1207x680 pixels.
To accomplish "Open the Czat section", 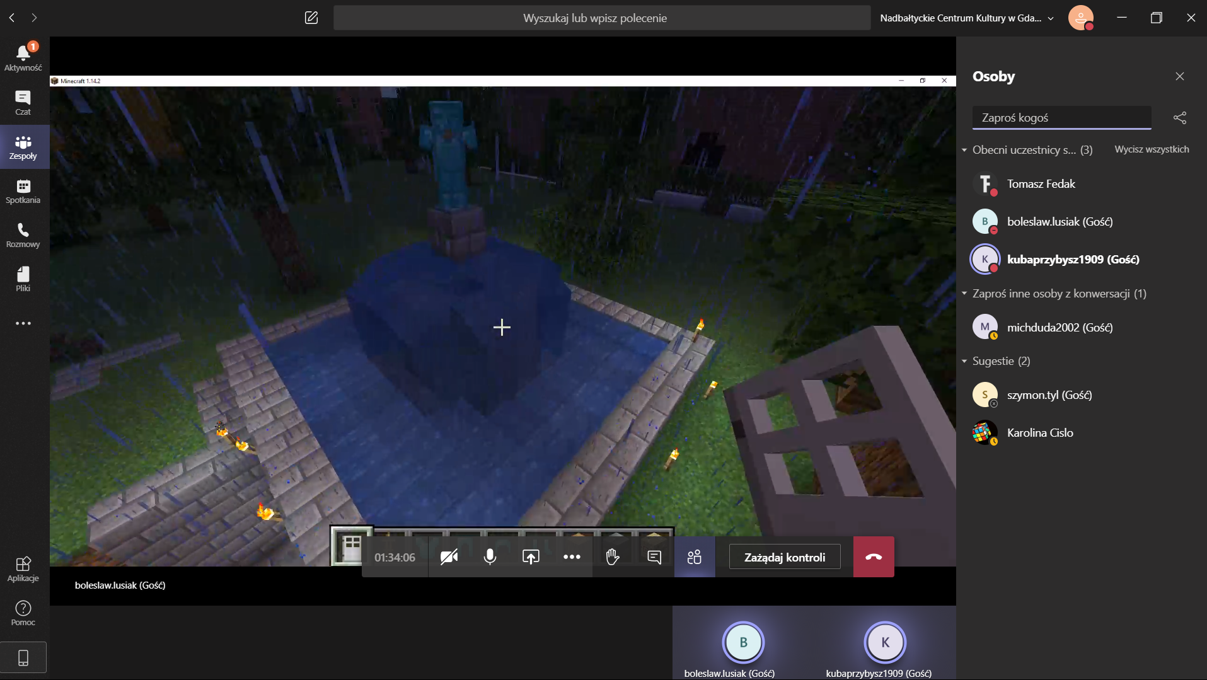I will (23, 103).
